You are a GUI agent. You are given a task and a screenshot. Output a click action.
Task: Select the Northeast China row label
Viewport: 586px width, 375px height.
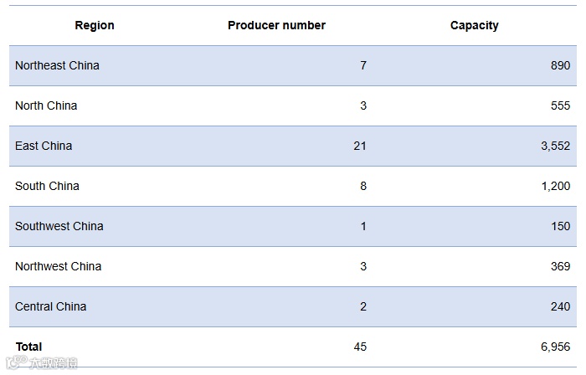coord(57,65)
